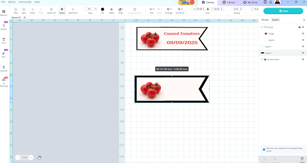Apply Offset to selection
307x163 pixels.
pos(111,11)
